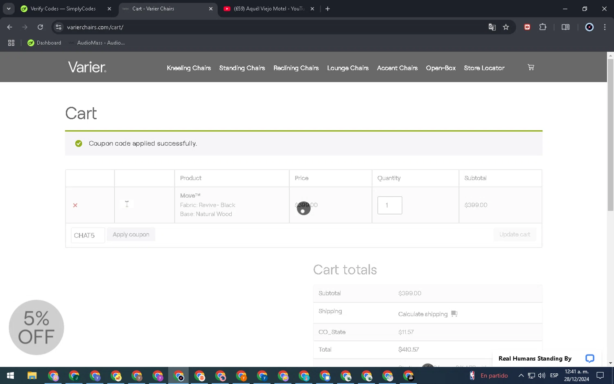614x384 pixels.
Task: Open the browser extensions puzzle icon
Action: click(543, 27)
